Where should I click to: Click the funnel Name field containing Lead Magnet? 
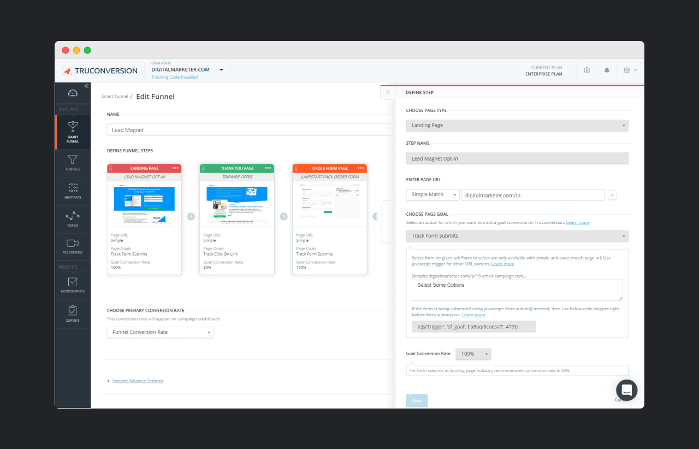[250, 130]
